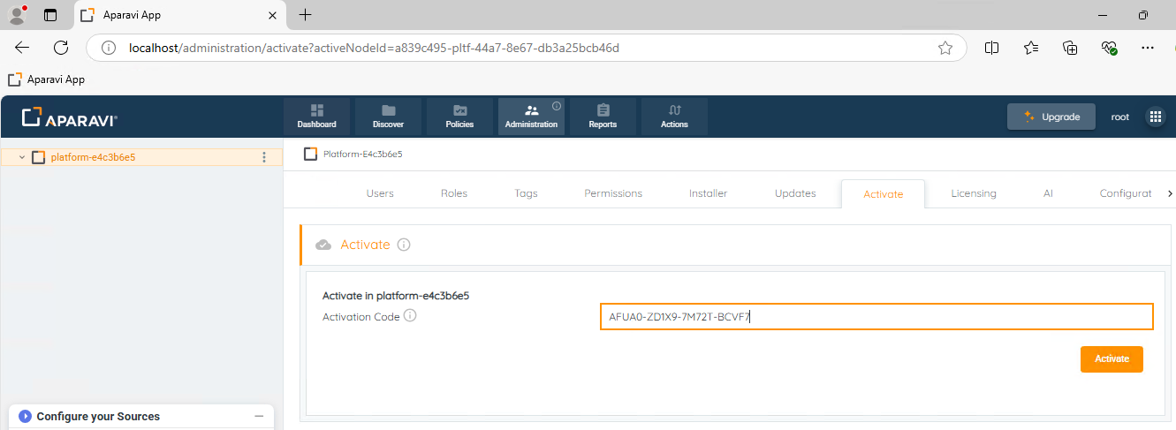Open the apps grid menu icon
Screen dimensions: 1176x430
click(1155, 117)
